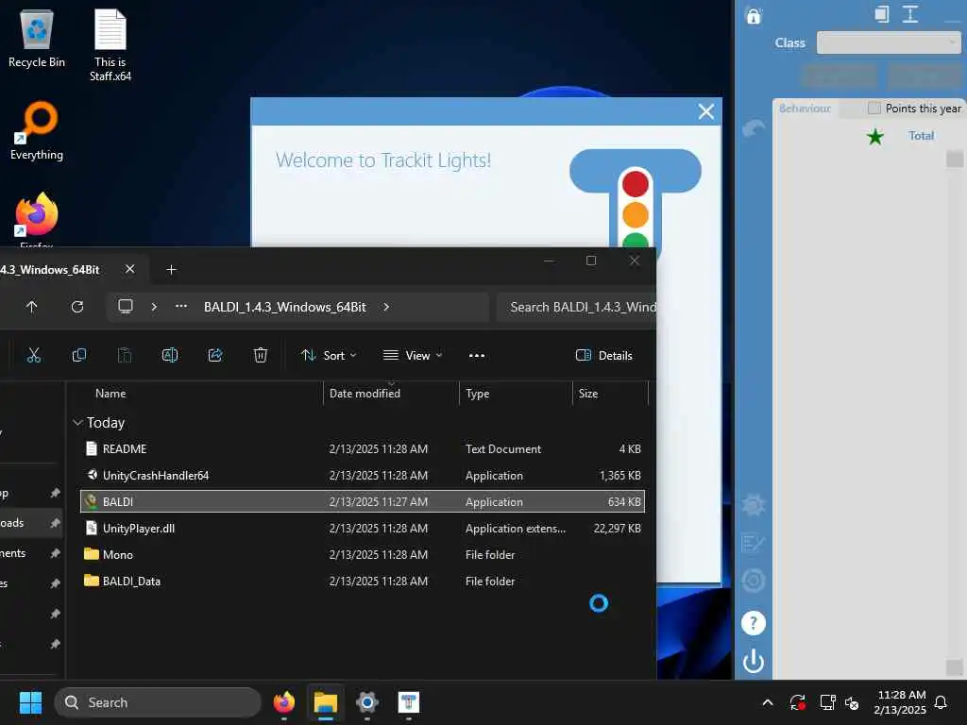Launch the Everything search desktop shortcut

(x=37, y=130)
